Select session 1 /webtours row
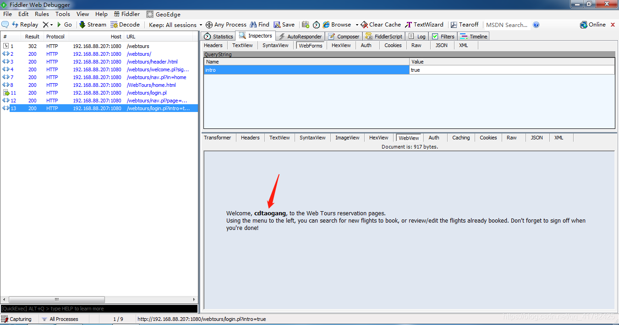The width and height of the screenshot is (619, 325). click(99, 46)
